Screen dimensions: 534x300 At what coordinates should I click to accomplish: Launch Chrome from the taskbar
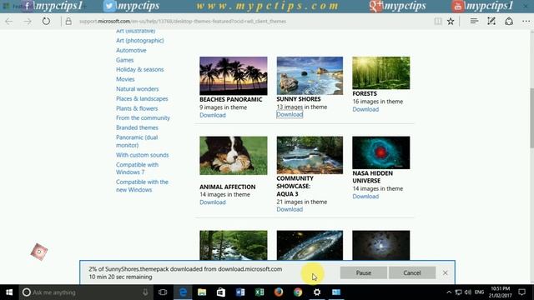click(298, 292)
